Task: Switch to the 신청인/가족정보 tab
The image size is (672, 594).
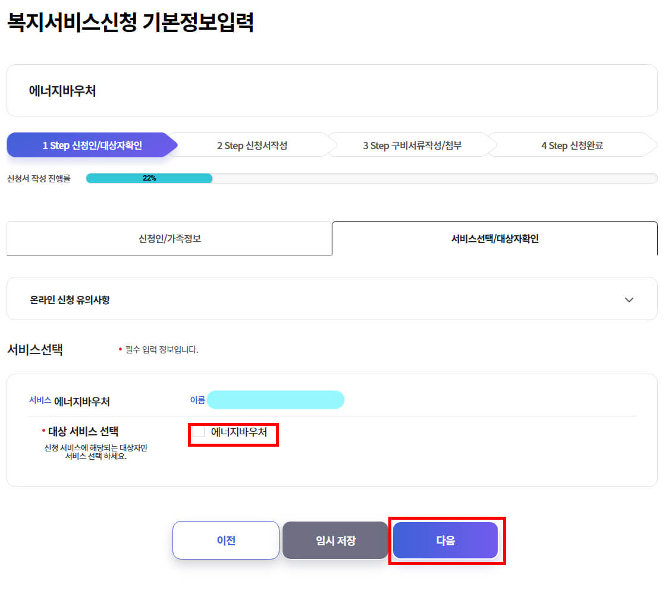Action: [x=169, y=238]
